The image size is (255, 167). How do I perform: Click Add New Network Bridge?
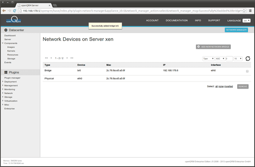point(213,47)
